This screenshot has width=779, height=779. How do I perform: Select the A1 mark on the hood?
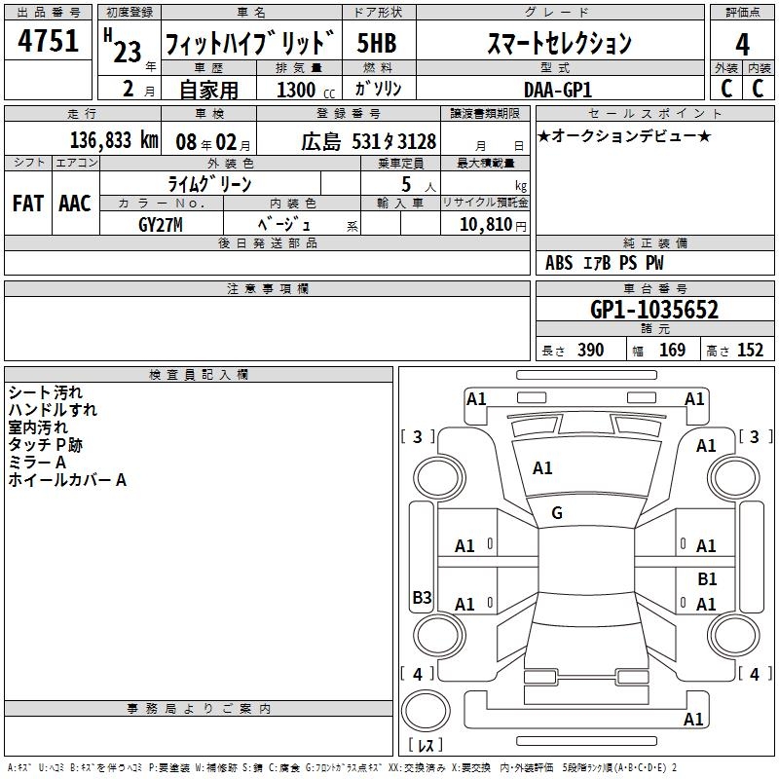(542, 468)
